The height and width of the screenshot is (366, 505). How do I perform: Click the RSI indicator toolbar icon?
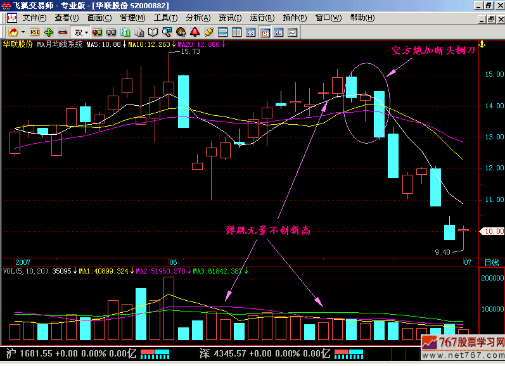point(35,32)
